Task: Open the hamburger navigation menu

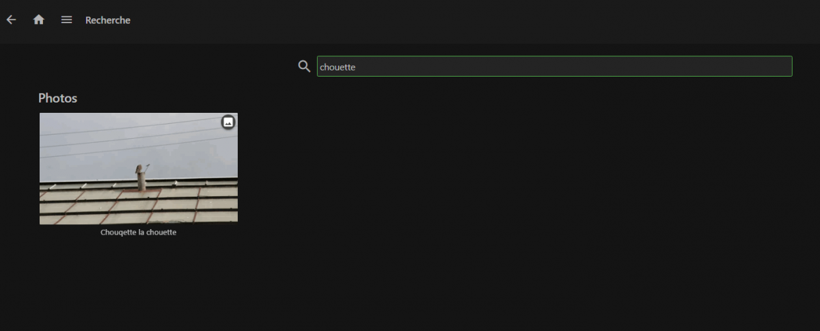Action: coord(66,20)
